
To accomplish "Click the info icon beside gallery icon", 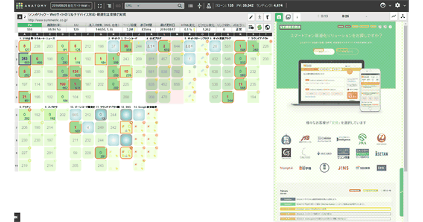I will click(296, 17).
